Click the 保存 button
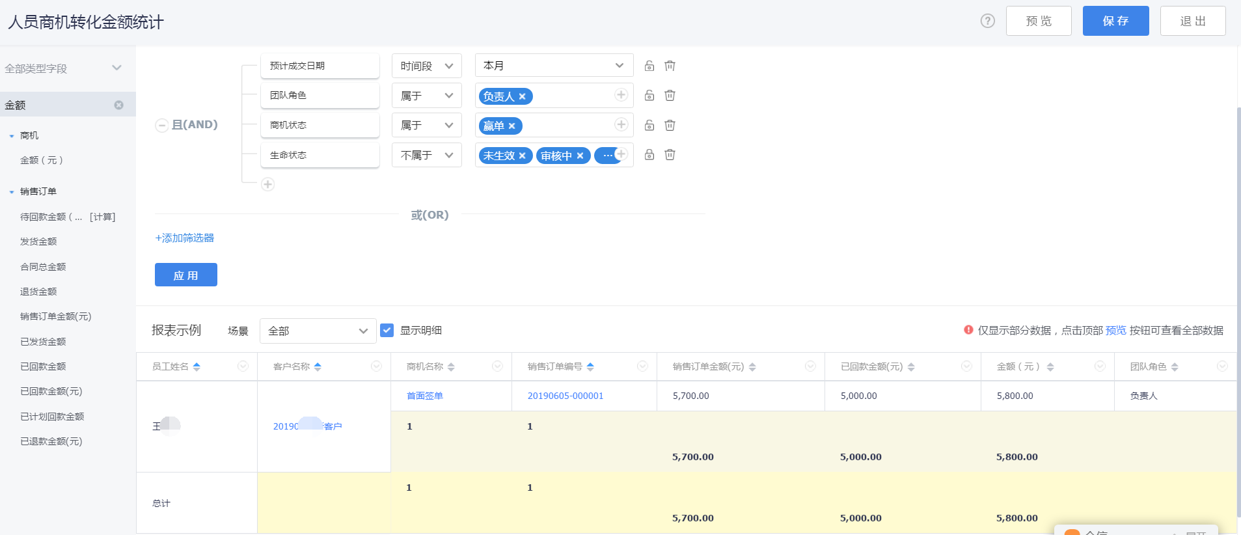 pos(1115,21)
